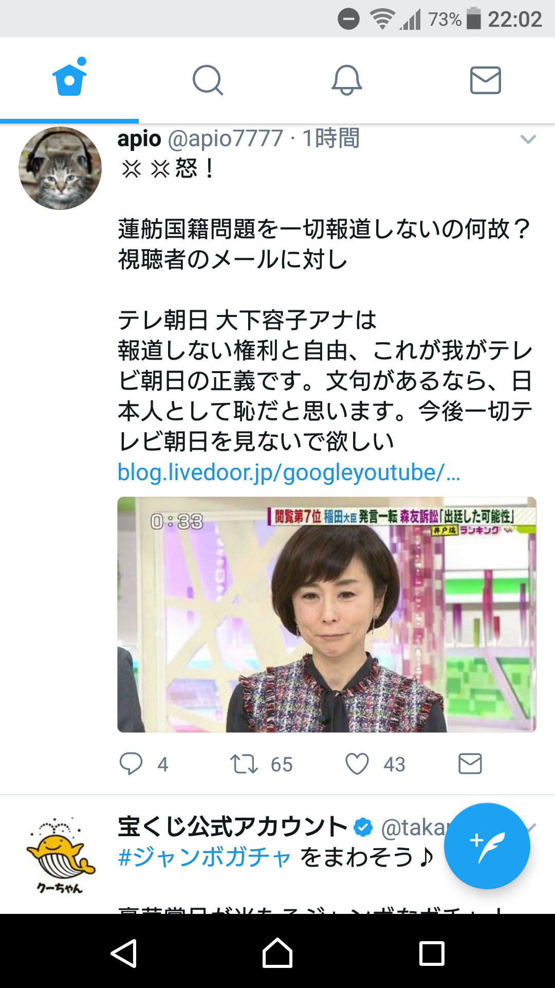Image resolution: width=555 pixels, height=988 pixels.
Task: Tap the Android back button
Action: (x=124, y=952)
